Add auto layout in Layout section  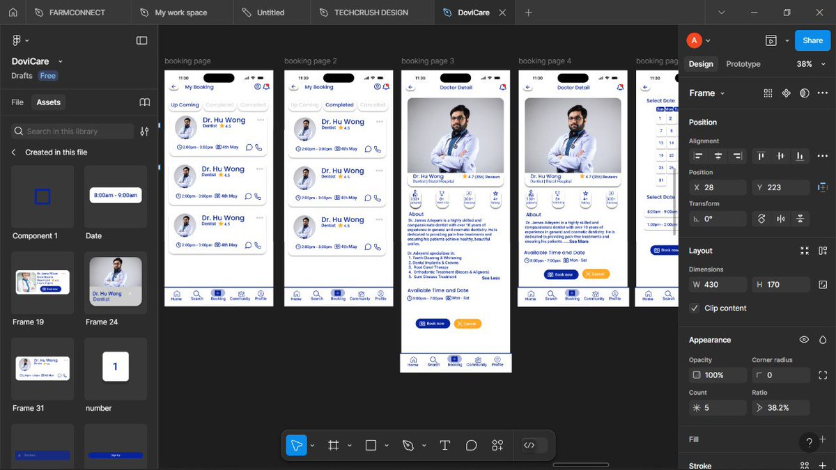[823, 251]
